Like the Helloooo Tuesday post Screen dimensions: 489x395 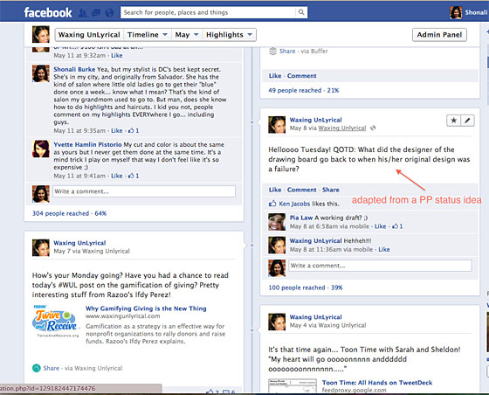coord(275,190)
